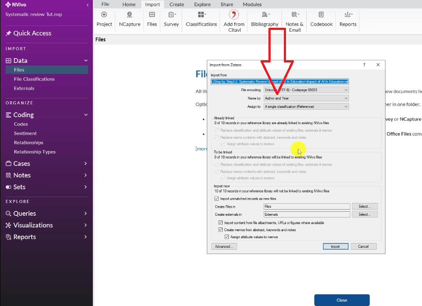Image resolution: width=422 pixels, height=306 pixels.
Task: Open File Classifications in sidebar
Action: tap(34, 79)
